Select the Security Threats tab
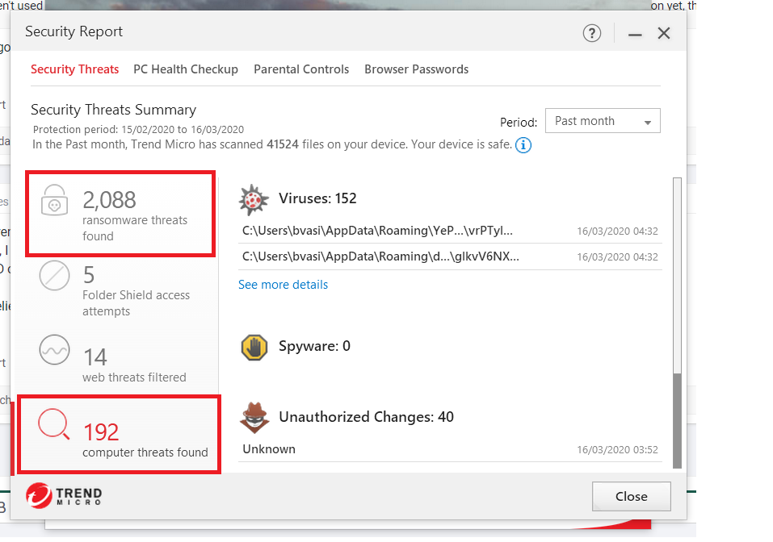 tap(74, 69)
